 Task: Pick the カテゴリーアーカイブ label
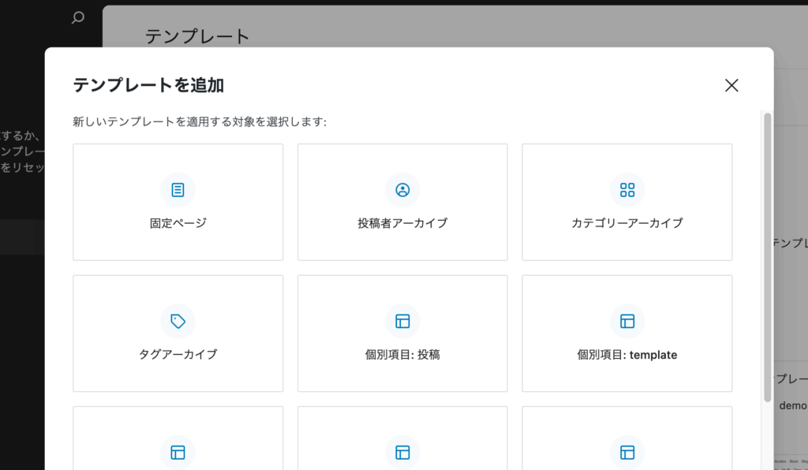pyautogui.click(x=627, y=223)
